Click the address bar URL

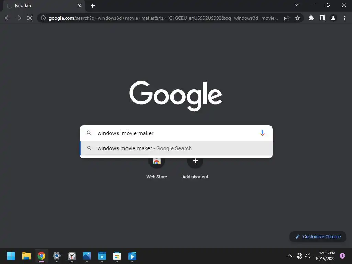coord(163,18)
